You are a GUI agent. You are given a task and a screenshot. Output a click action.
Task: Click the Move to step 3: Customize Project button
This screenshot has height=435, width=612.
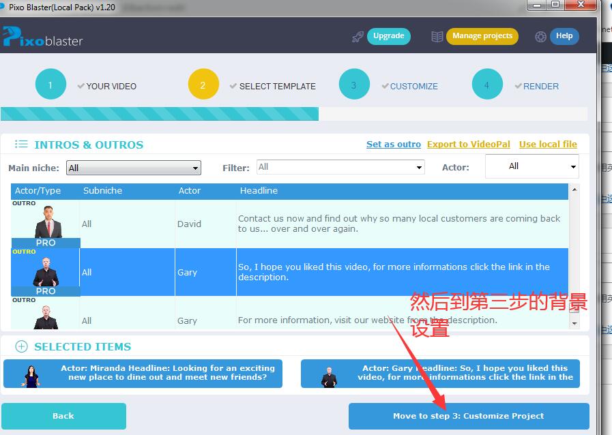point(469,416)
